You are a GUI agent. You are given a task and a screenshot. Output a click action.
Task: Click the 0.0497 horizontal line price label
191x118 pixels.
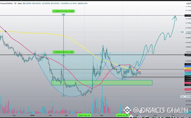click(188, 55)
